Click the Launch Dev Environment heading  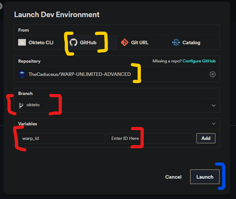pyautogui.click(x=57, y=15)
